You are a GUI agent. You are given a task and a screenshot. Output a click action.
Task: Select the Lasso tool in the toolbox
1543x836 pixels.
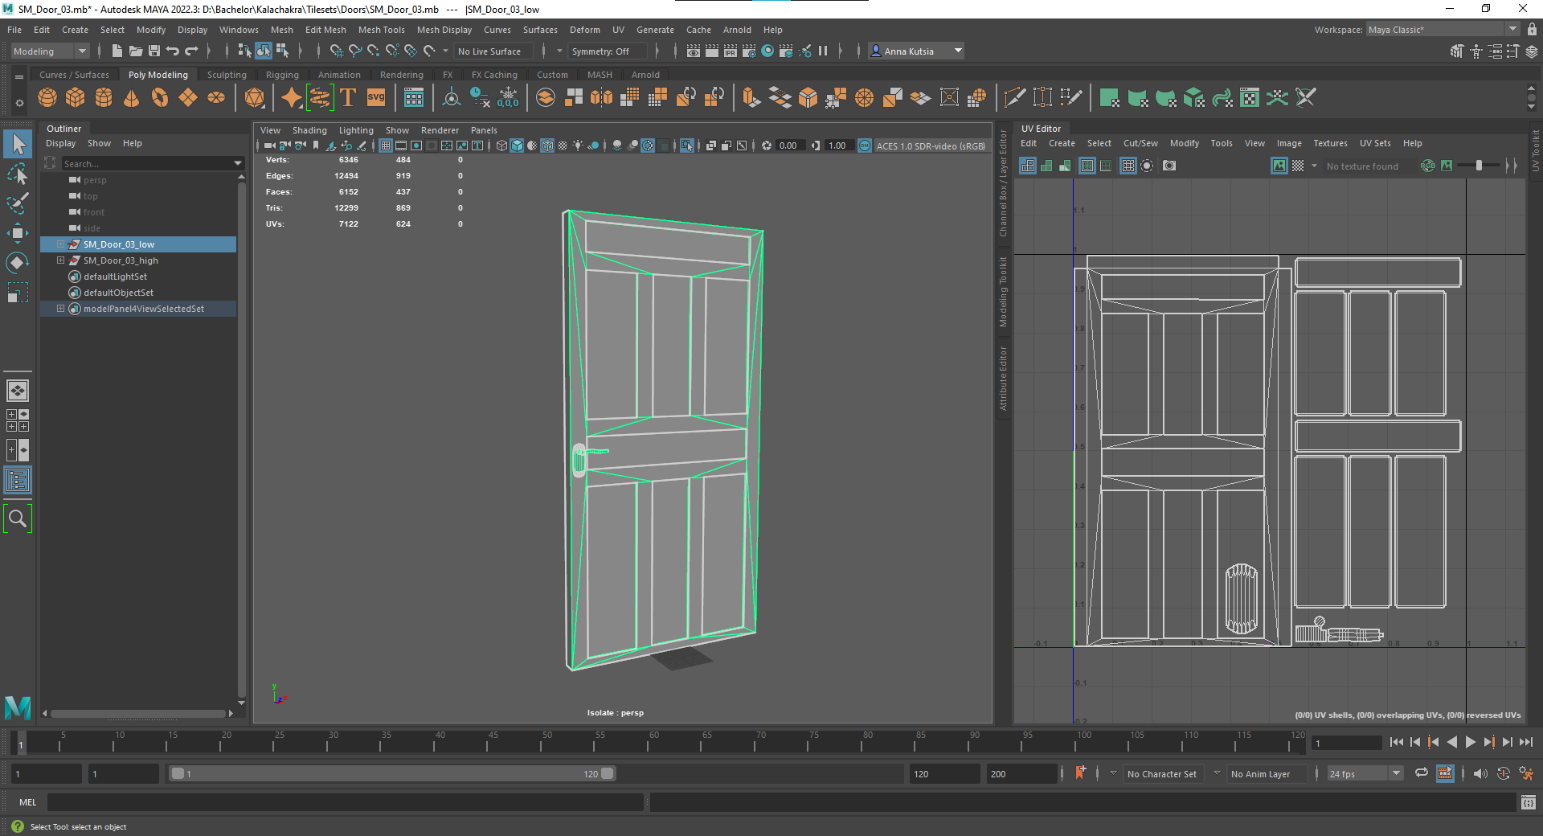pos(17,174)
